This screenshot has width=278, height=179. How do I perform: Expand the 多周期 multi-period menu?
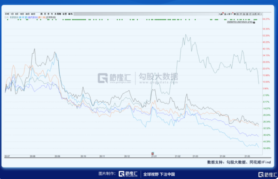click(56, 14)
